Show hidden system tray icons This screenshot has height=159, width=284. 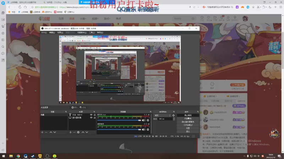[244, 156]
